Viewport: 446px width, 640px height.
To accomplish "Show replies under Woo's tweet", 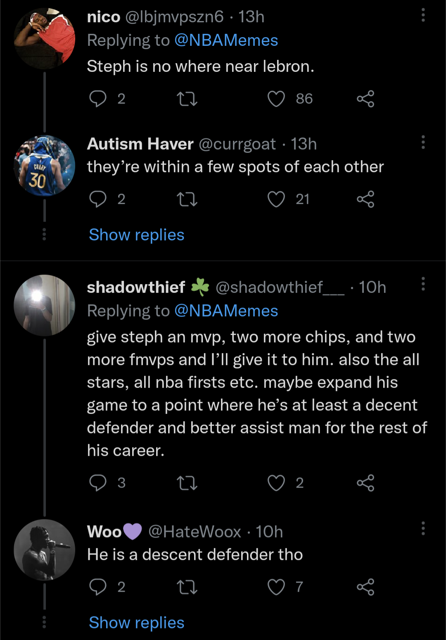I will coord(137,623).
